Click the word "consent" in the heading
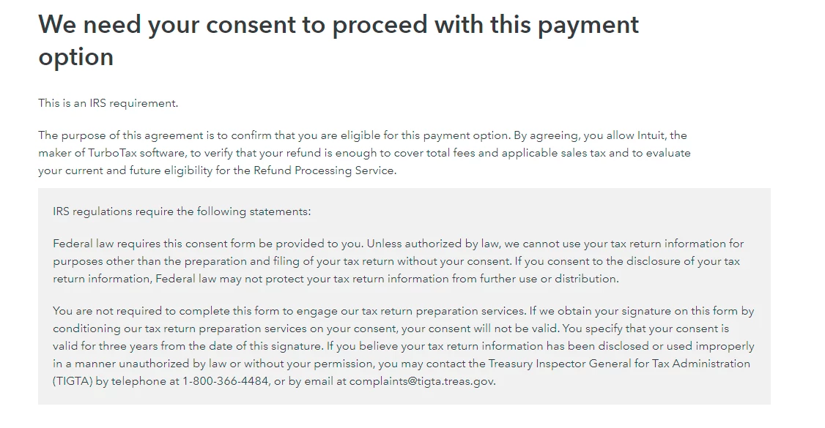Screen dimensions: 825x428 click(x=251, y=25)
